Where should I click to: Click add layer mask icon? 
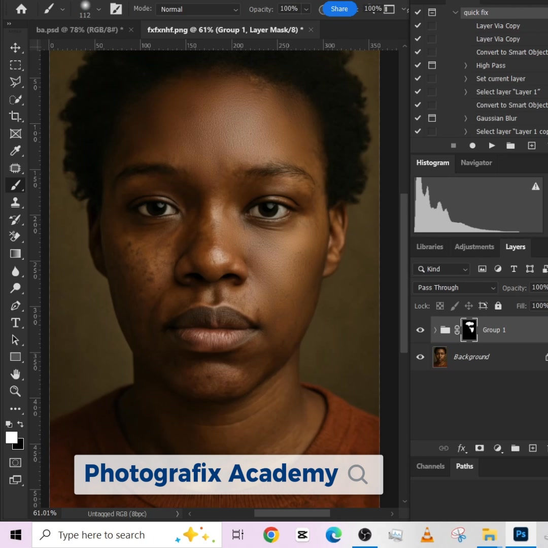(x=479, y=448)
